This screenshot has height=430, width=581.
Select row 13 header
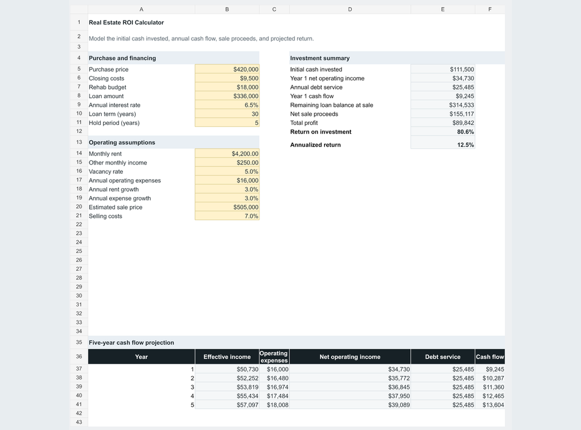[79, 142]
